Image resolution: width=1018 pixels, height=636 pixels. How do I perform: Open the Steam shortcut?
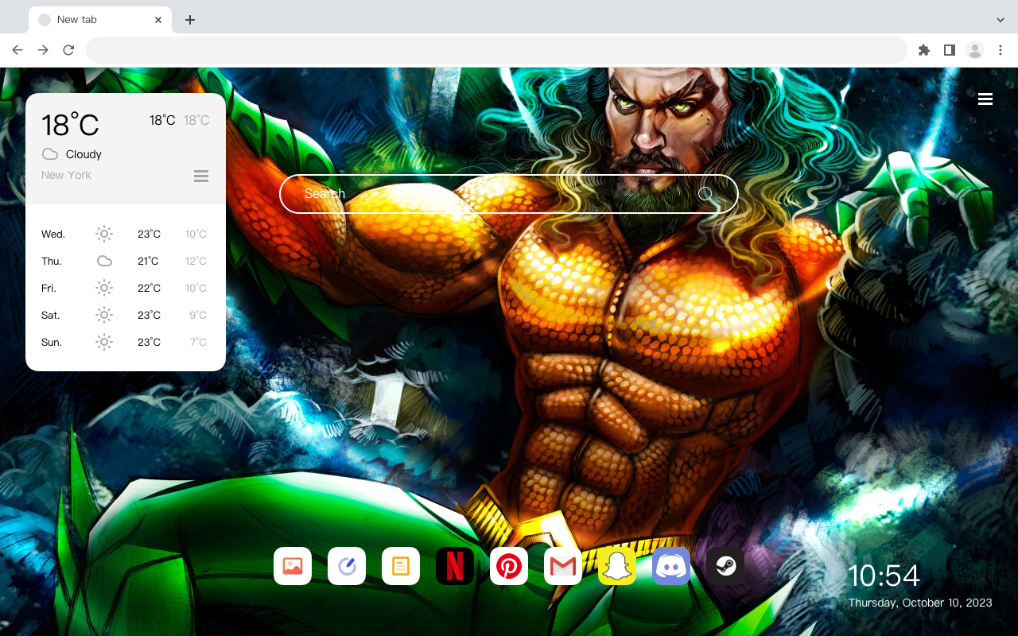(x=725, y=566)
